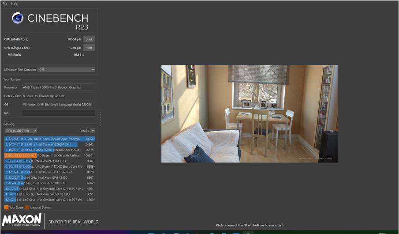The image size is (399, 234).
Task: Open the Minimum Test Duration dropdown
Action: (66, 69)
